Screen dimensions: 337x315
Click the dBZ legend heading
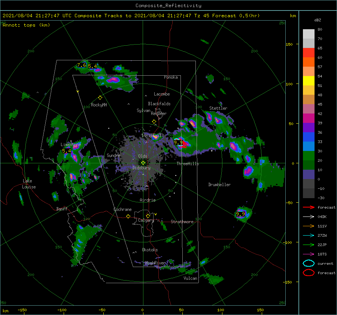[x=318, y=20]
